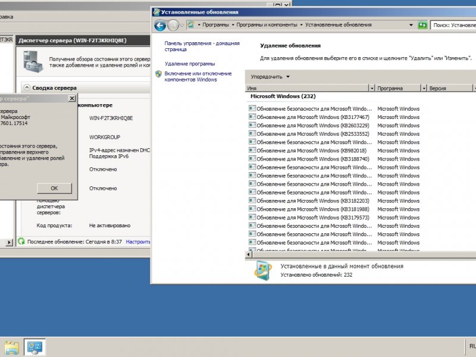476x357 pixels.
Task: Go back in the Installed Updates window
Action: [x=160, y=25]
